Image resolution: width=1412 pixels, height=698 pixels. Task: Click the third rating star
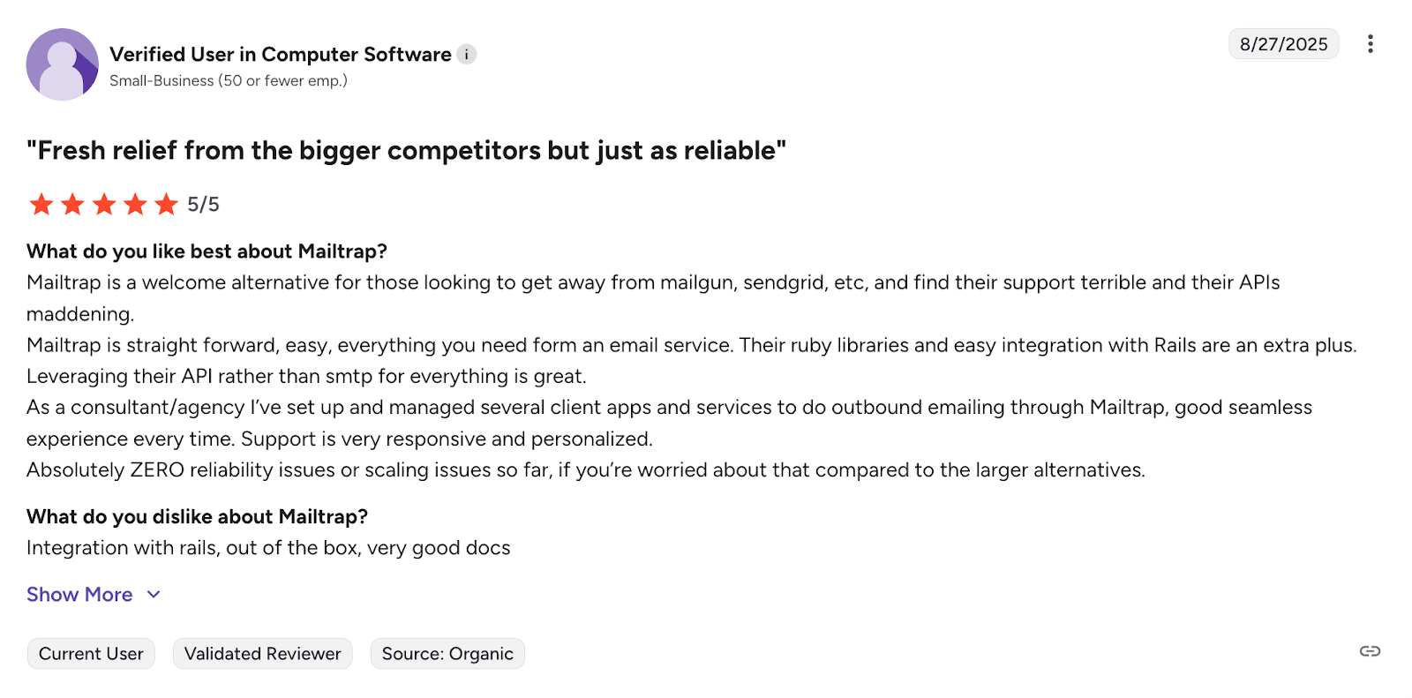[x=104, y=205]
